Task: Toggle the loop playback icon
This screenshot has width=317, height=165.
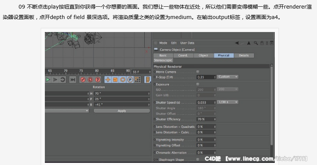Action: click(63, 80)
